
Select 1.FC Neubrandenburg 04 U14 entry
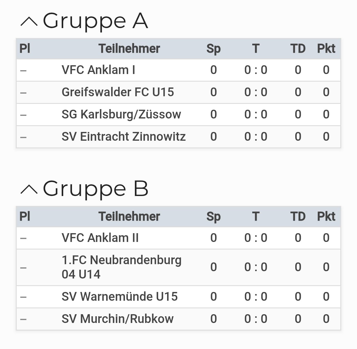[121, 267]
